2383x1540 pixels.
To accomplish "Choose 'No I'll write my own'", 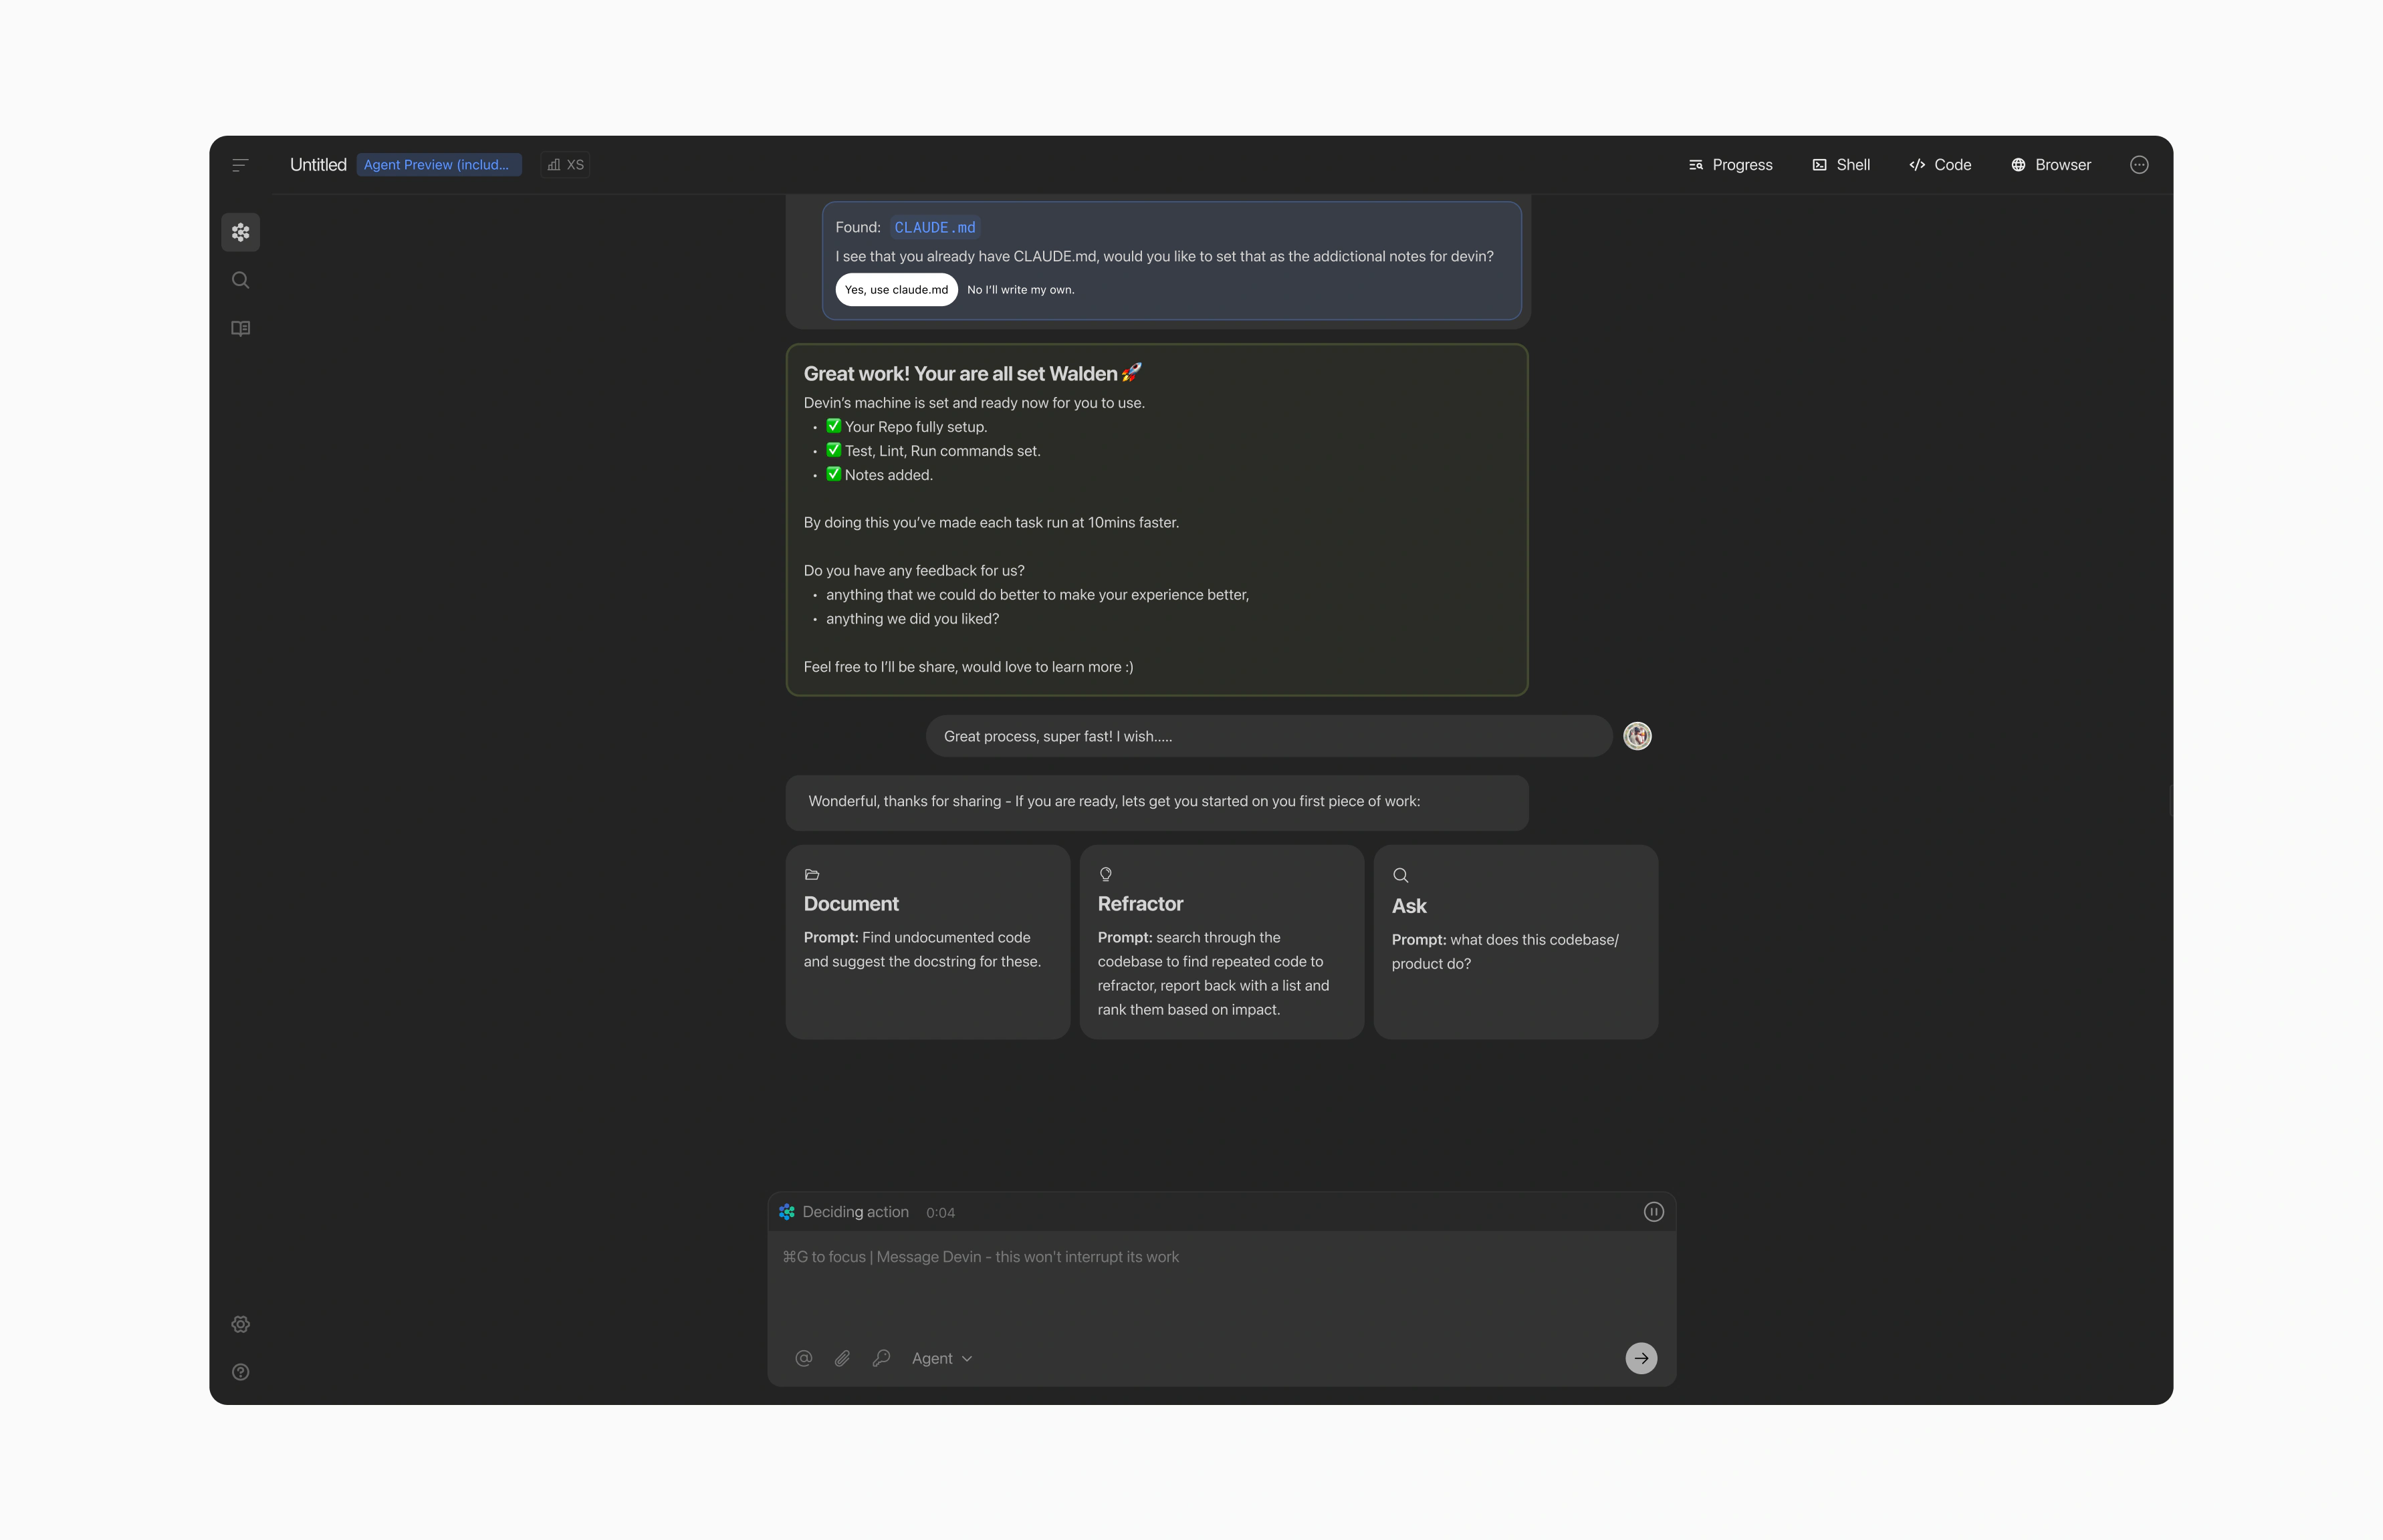I will pyautogui.click(x=1020, y=289).
